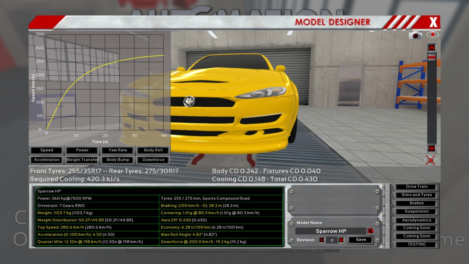Show the Speed graph
The height and width of the screenshot is (264, 469).
(47, 150)
